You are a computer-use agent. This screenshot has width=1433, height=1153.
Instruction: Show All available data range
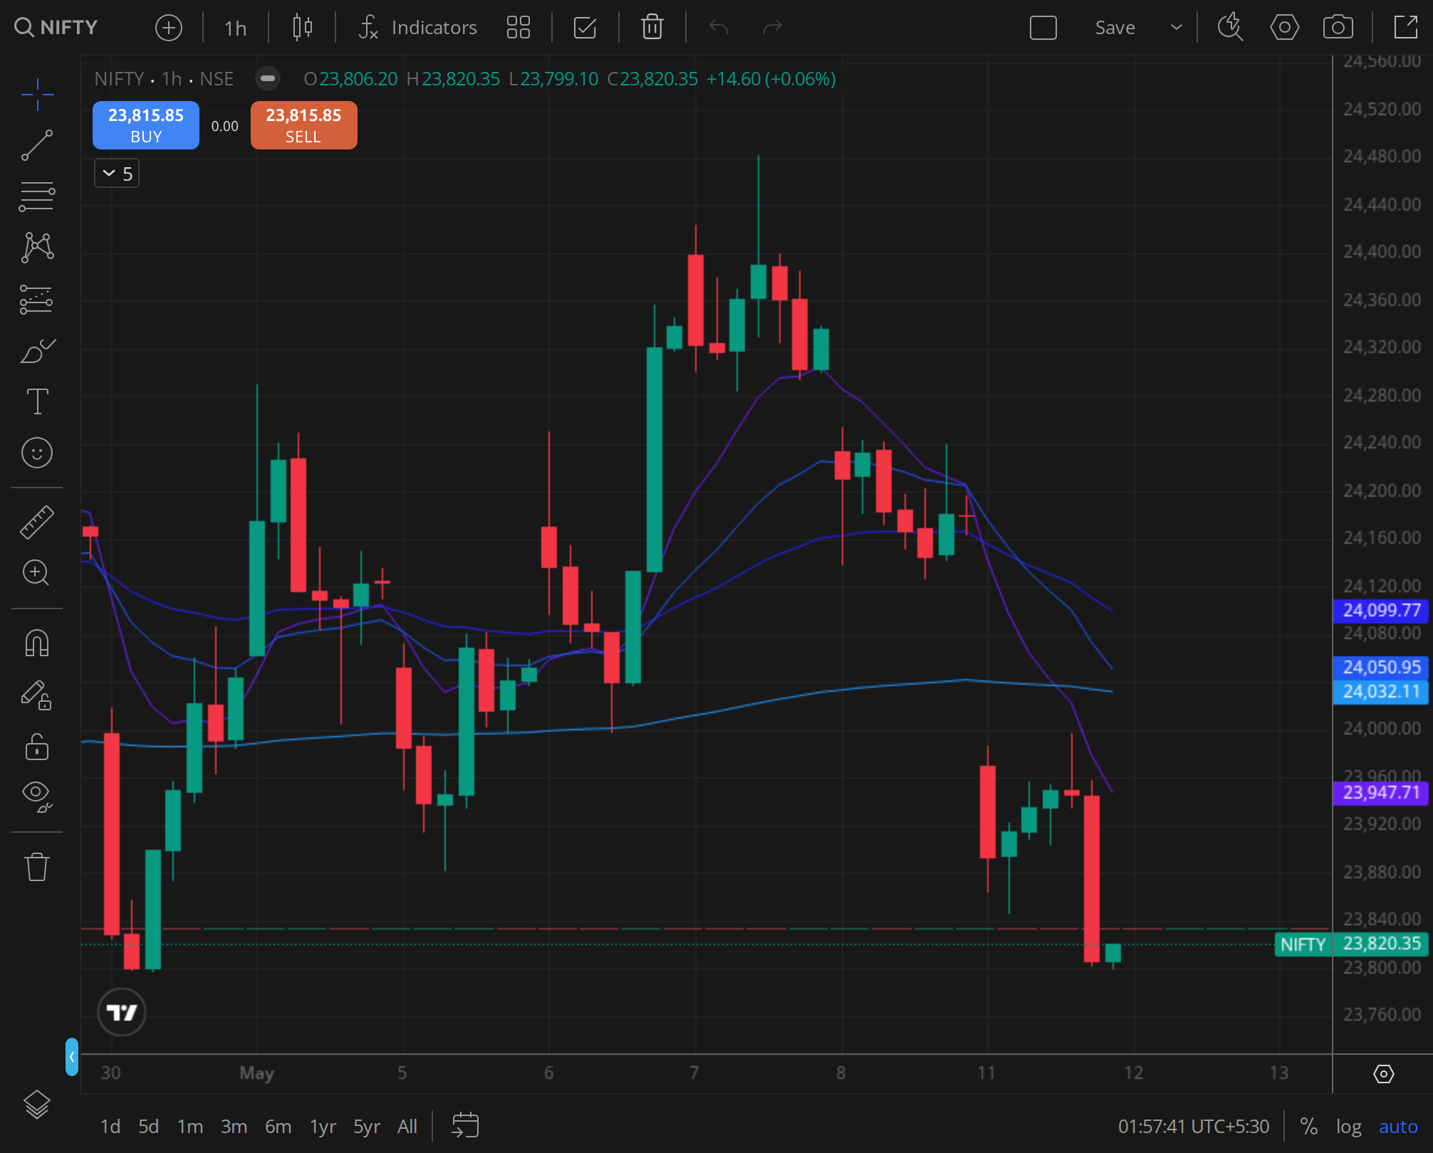pyautogui.click(x=407, y=1127)
